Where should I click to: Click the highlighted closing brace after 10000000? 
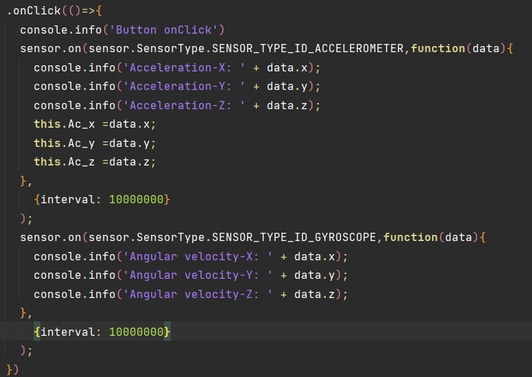167,332
